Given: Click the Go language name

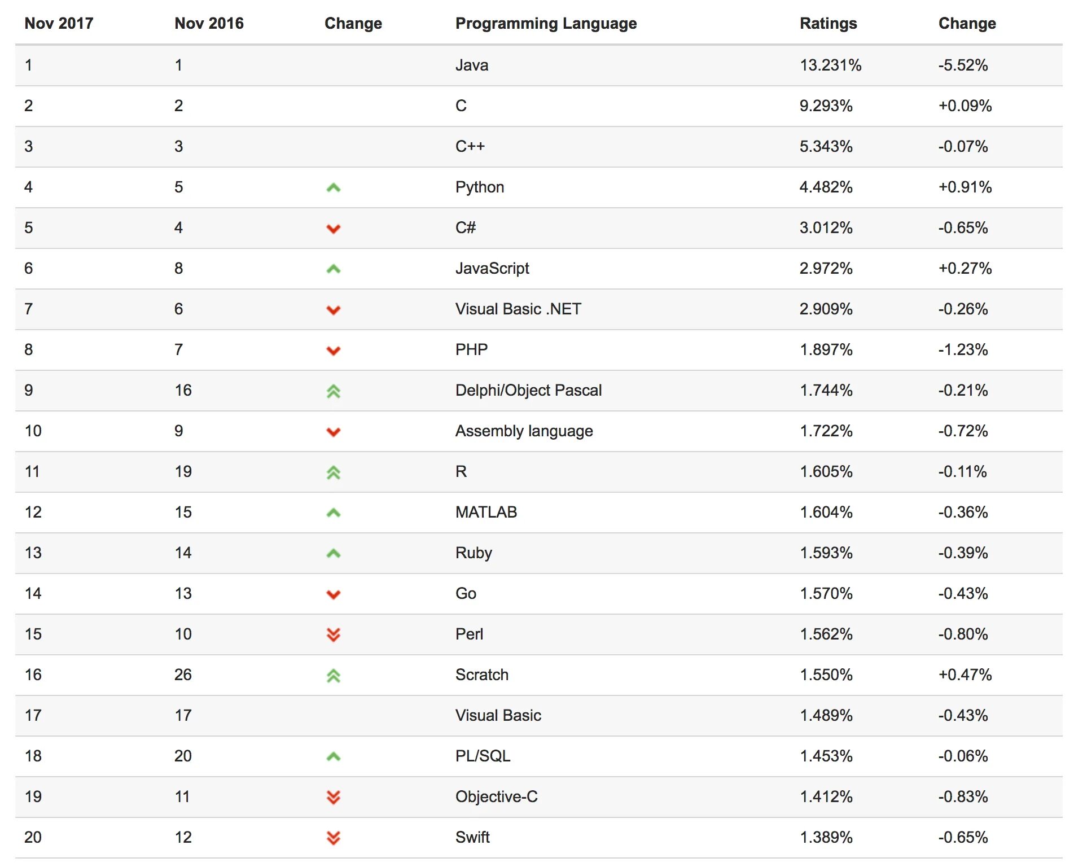Looking at the screenshot, I should (466, 593).
